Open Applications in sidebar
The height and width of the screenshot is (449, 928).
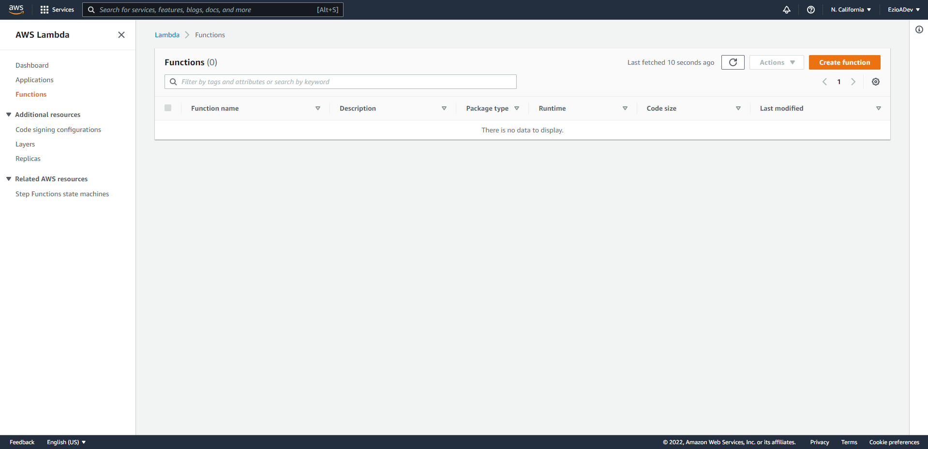pyautogui.click(x=34, y=80)
